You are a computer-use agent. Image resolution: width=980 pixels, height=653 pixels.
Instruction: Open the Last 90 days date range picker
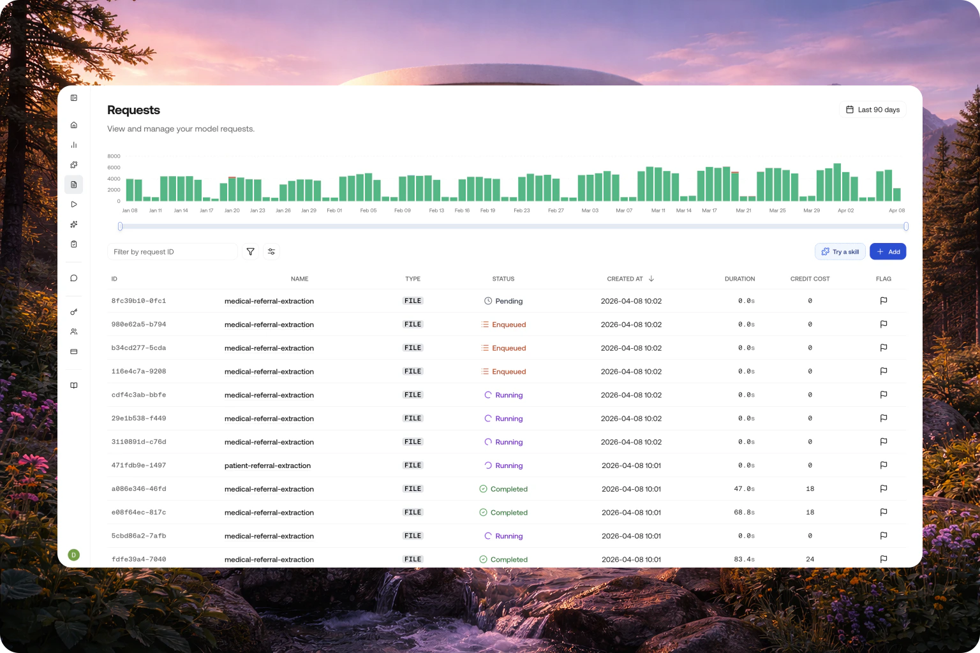[x=872, y=110]
